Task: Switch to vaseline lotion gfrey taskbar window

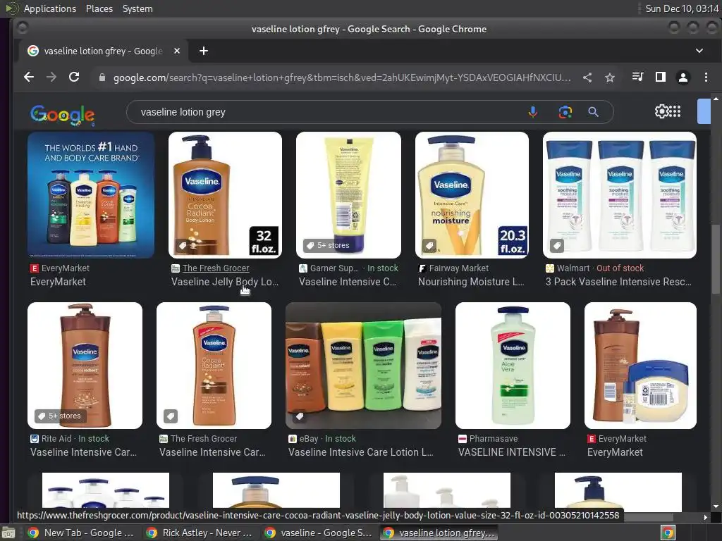Action: coord(439,533)
